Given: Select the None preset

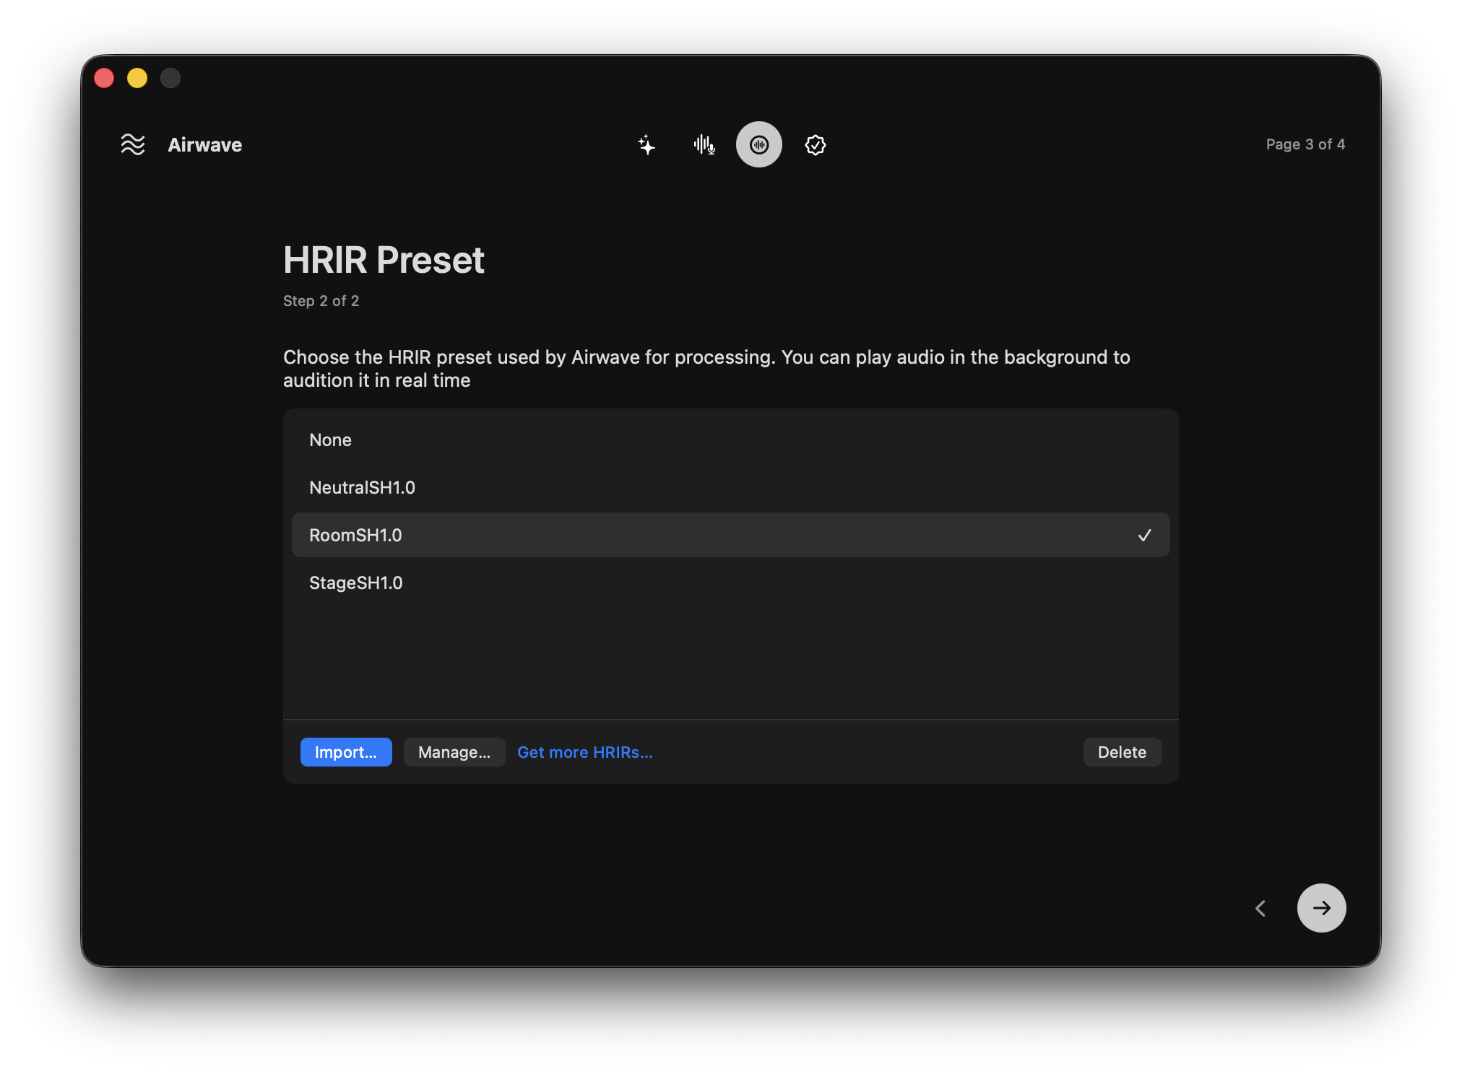Looking at the screenshot, I should click(x=730, y=440).
